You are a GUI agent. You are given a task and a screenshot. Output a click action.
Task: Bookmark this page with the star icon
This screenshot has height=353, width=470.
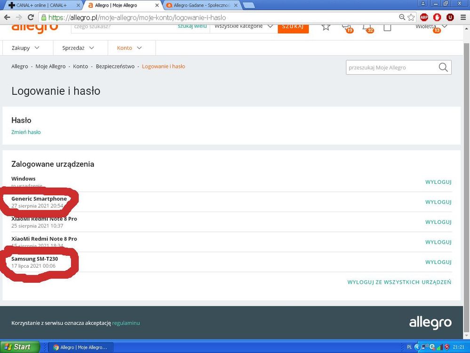pos(411,17)
